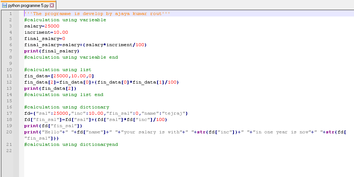Place cursor on the salary=25000 line
The width and height of the screenshot is (354, 177).
click(x=41, y=26)
